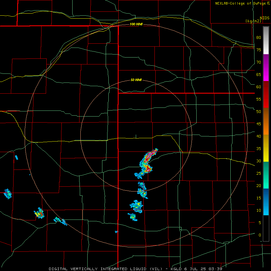Click the legend value 30
The height and width of the screenshot is (271, 271).
(x=259, y=161)
